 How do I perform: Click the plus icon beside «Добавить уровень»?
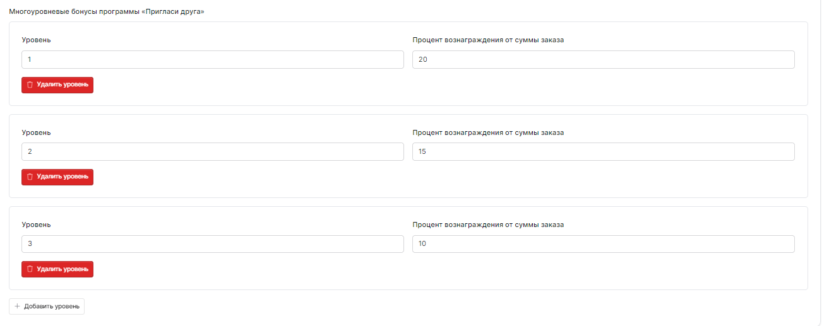tap(17, 306)
